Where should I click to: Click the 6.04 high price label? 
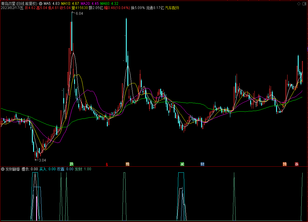point(79,13)
